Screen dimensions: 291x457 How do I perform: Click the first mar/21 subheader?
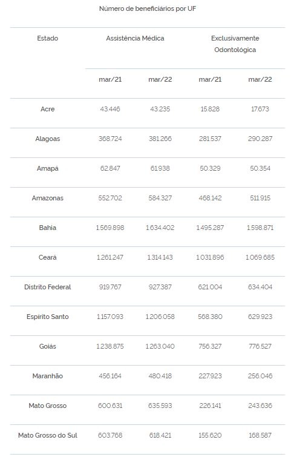tap(110, 79)
